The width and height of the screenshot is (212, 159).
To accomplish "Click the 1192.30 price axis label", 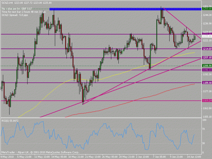I will click(x=207, y=74).
